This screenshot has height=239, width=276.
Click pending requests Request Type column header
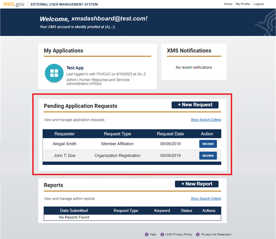(x=117, y=134)
